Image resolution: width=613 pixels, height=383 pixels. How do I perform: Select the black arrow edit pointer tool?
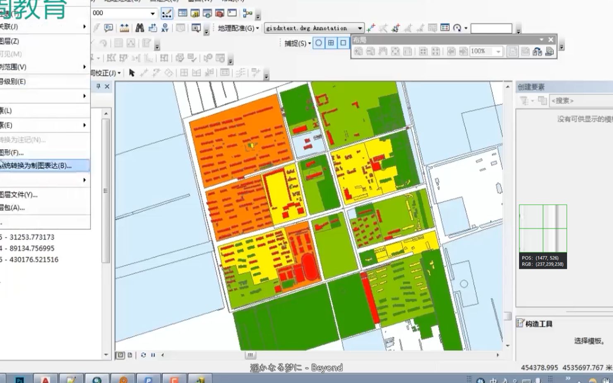coord(132,73)
